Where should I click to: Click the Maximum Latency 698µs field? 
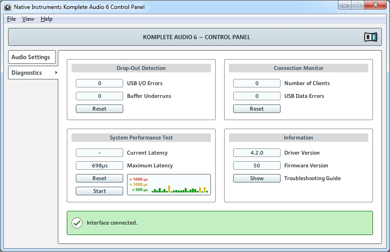click(100, 165)
